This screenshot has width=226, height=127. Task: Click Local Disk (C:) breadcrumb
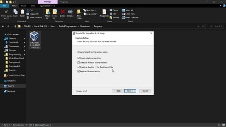pyautogui.click(x=41, y=26)
